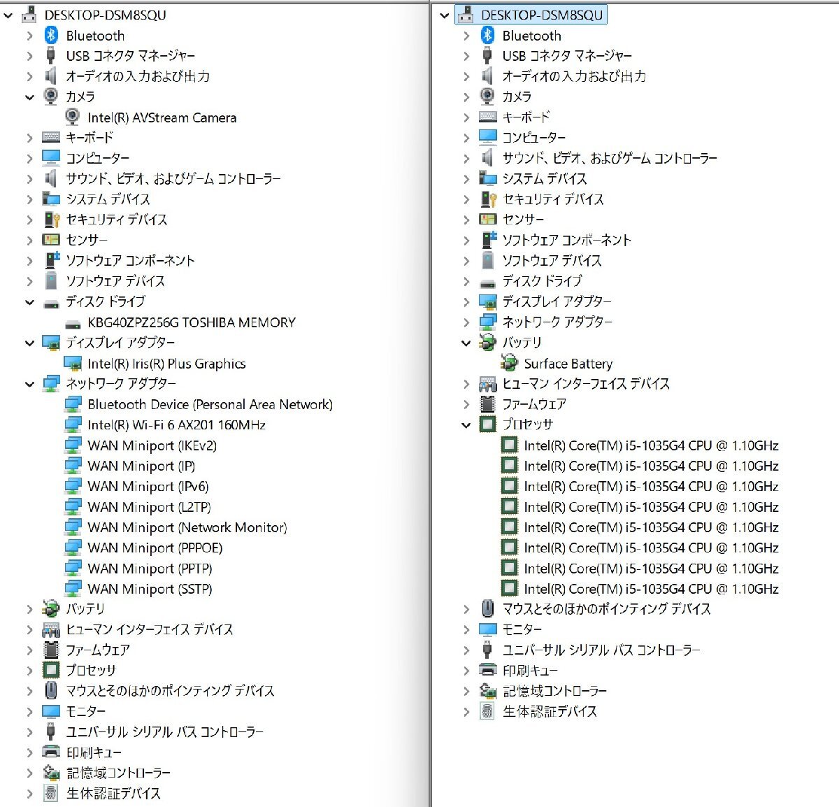Select ソフトウェア デバイス in right tree

(552, 260)
